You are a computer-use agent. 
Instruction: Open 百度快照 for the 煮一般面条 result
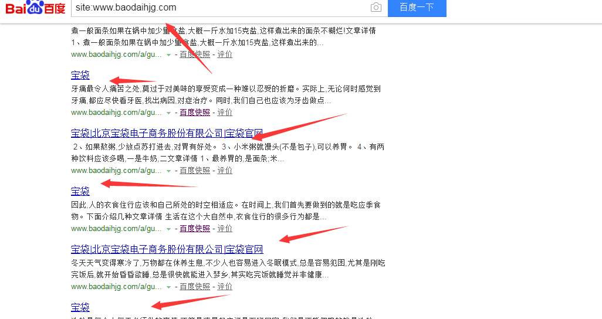pyautogui.click(x=195, y=55)
